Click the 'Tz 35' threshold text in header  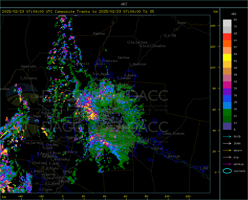148,12
